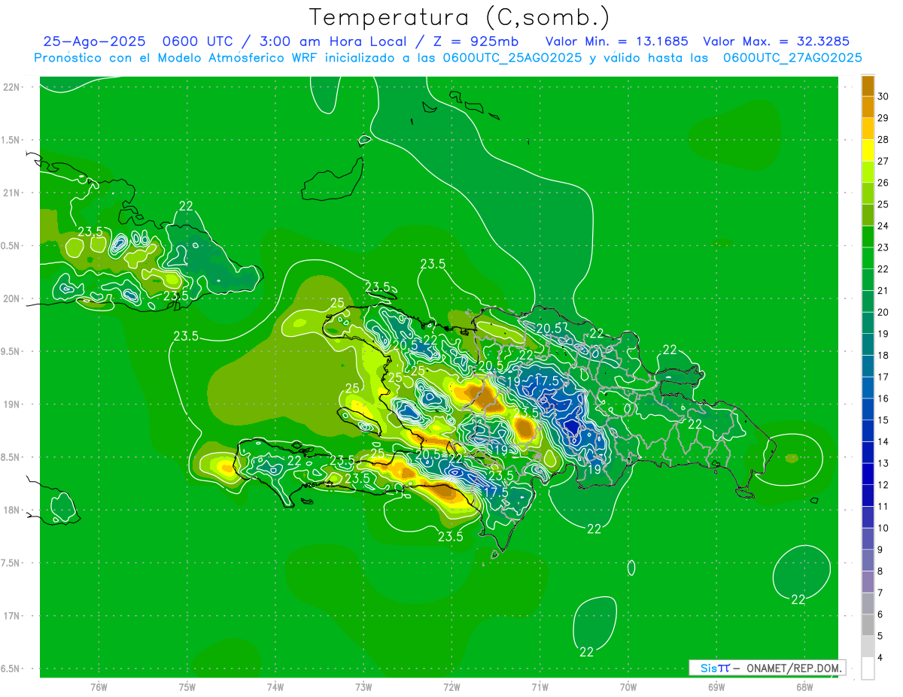Click the "75W" longitude axis label
Image resolution: width=903 pixels, height=697 pixels.
tap(187, 687)
